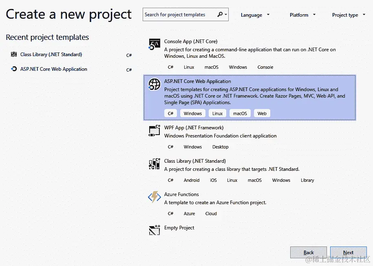Screen dimensions: 373x266
Task: Click the Android tag under Class Library
Action: [192, 180]
